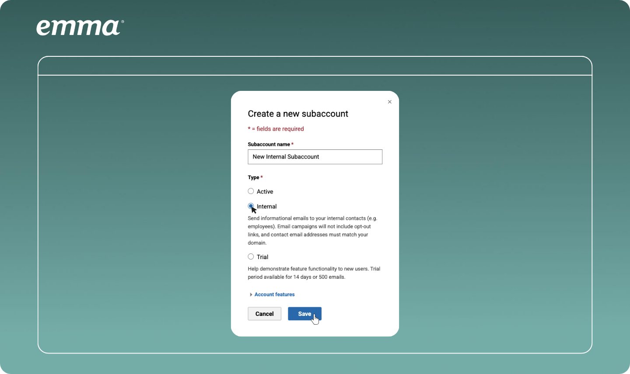Pick the Trial radio button
The image size is (630, 374).
[251, 257]
